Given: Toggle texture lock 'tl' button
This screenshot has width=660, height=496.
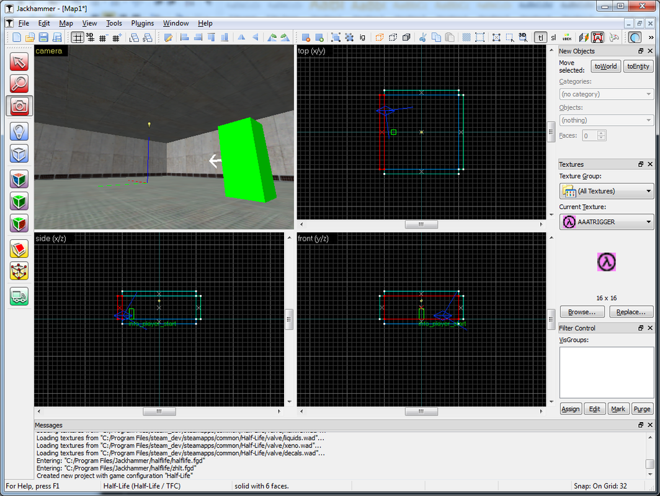Looking at the screenshot, I should point(540,37).
